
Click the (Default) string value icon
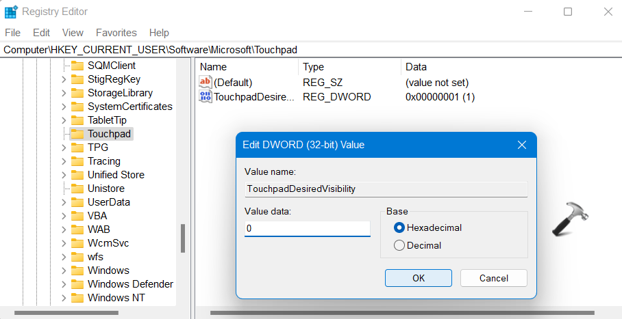pyautogui.click(x=206, y=83)
